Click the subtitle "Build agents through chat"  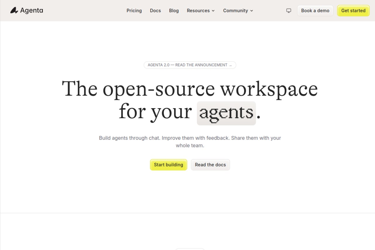point(129,138)
